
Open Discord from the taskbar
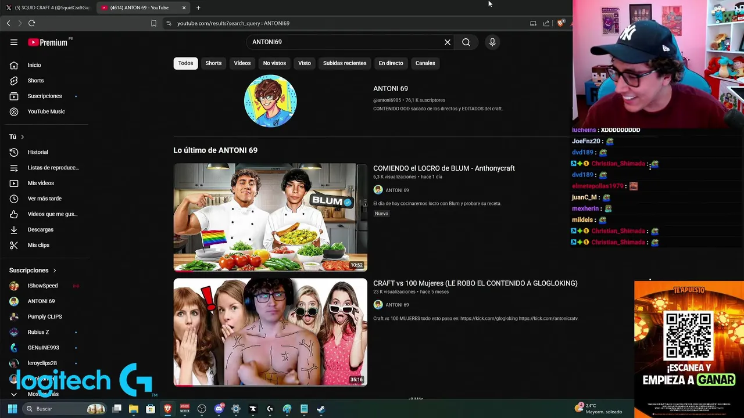[219, 409]
